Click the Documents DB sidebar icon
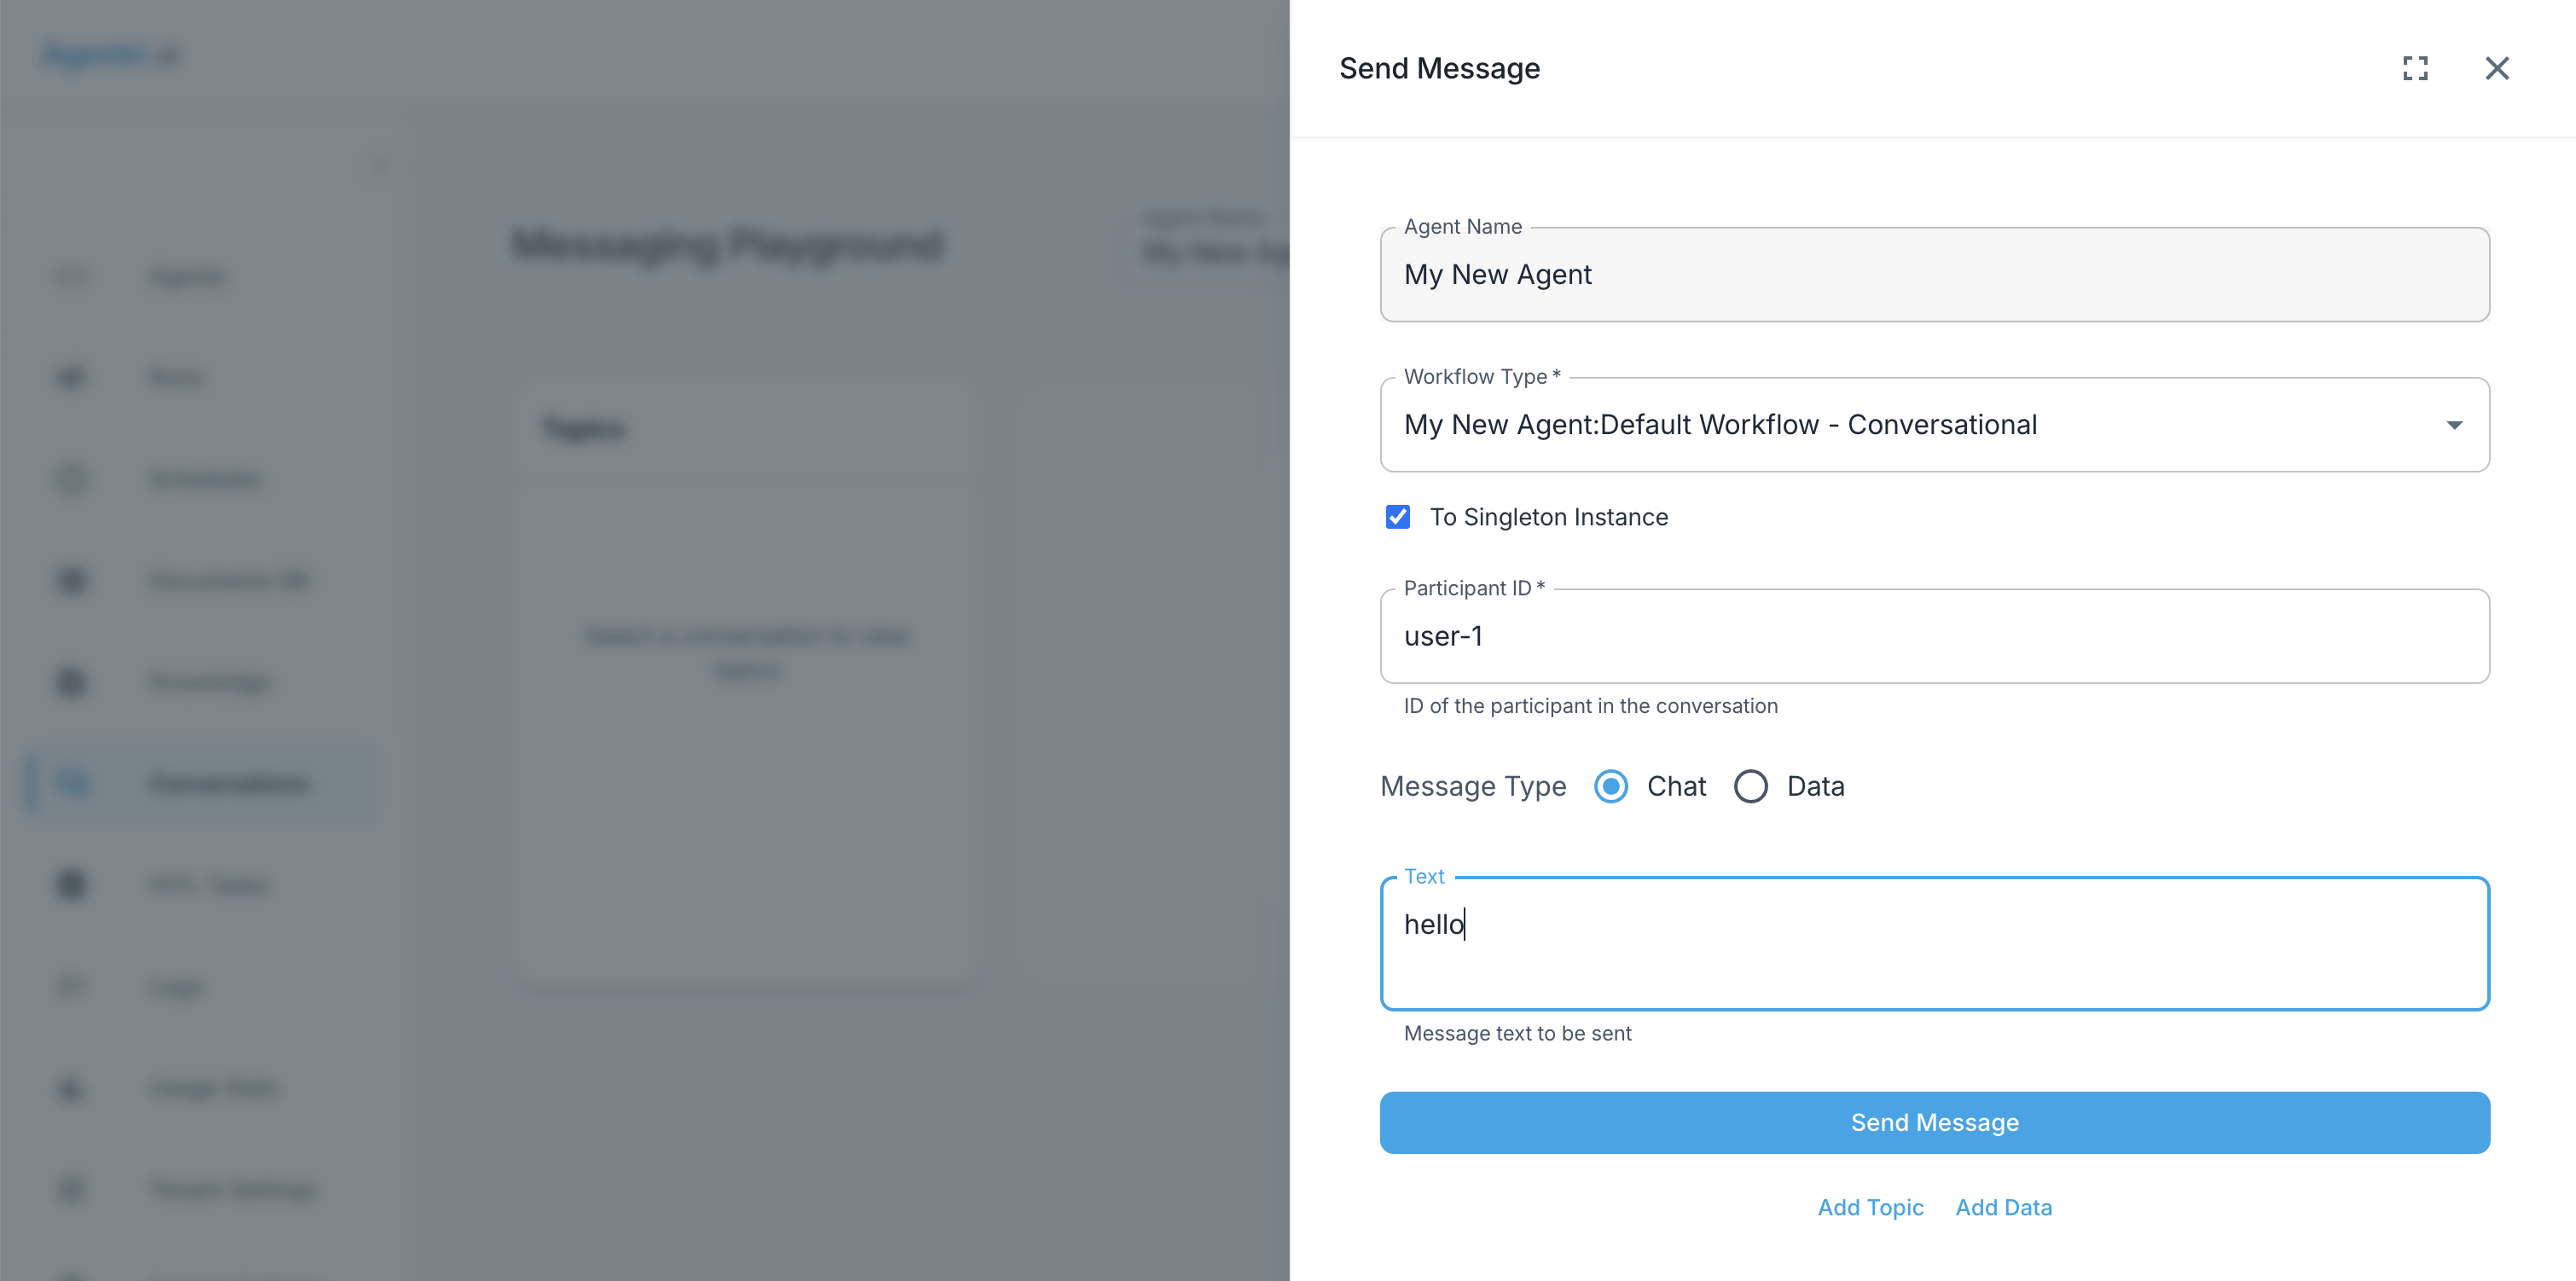2576x1281 pixels. click(72, 580)
